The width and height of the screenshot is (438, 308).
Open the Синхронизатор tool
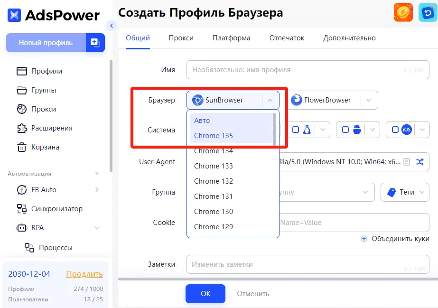[57, 209]
